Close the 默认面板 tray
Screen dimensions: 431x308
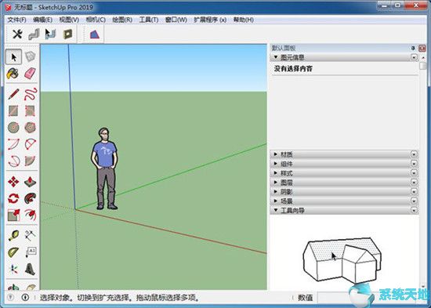[422, 48]
